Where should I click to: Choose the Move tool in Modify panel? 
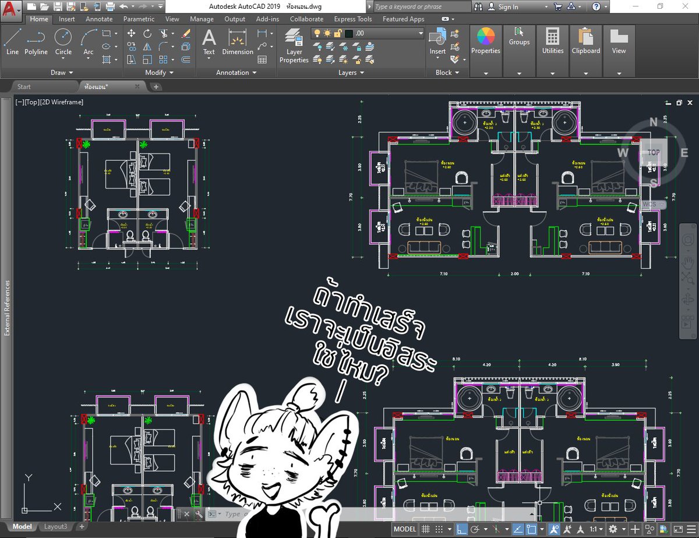pos(132,33)
